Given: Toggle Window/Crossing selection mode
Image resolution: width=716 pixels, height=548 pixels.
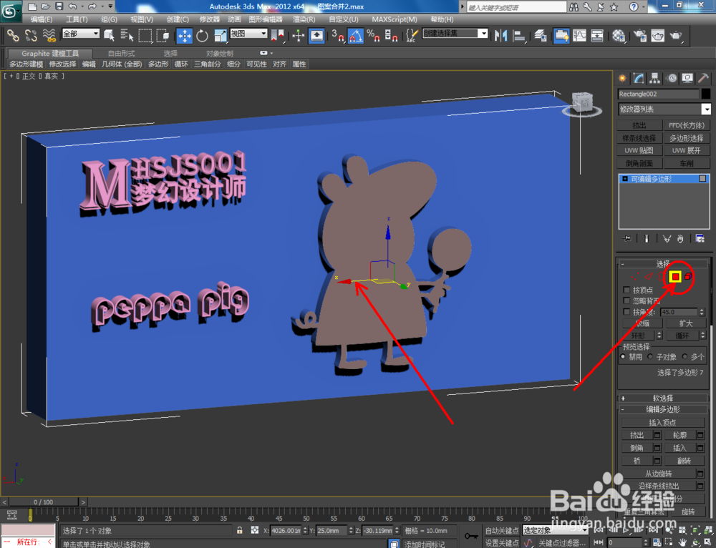Looking at the screenshot, I should point(162,35).
